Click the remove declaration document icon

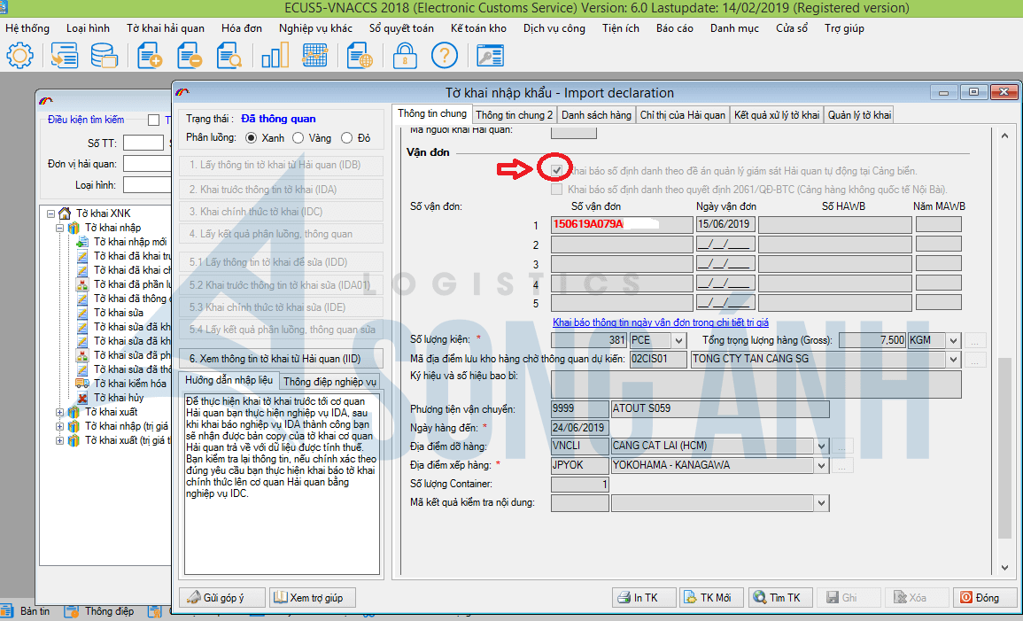point(189,57)
